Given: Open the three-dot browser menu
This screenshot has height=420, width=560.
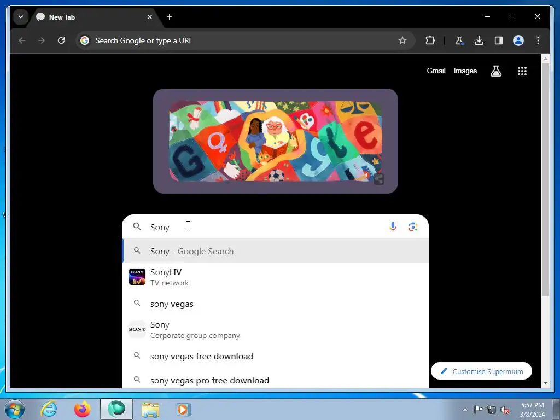Looking at the screenshot, I should coord(538,40).
